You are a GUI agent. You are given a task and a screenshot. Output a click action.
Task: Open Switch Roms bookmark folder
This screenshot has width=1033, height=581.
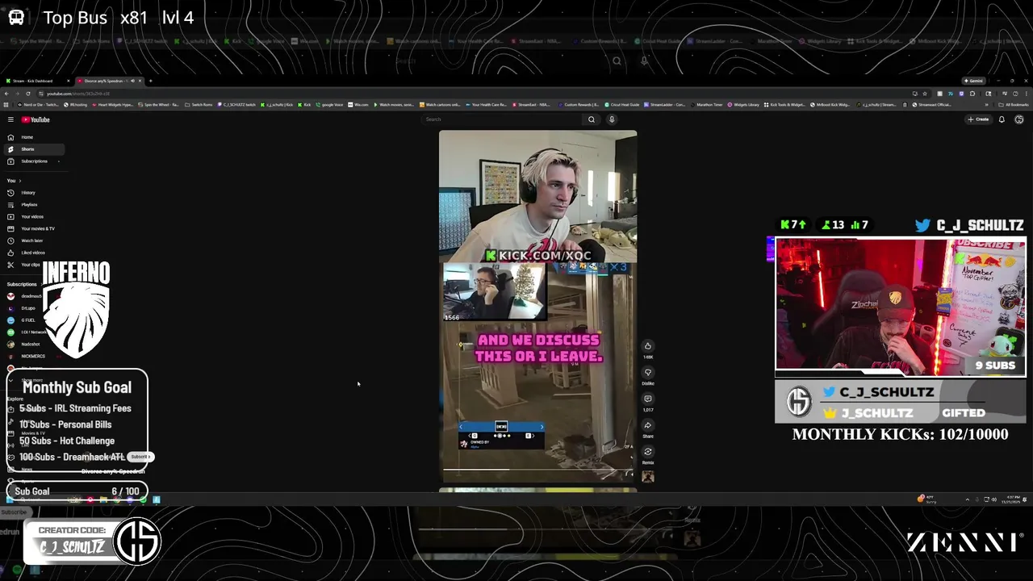[199, 105]
